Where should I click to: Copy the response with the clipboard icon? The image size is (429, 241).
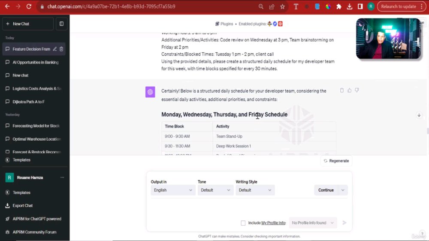[342, 90]
